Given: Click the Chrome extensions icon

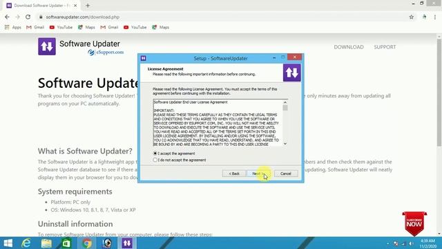Looking at the screenshot, I should click(424, 17).
